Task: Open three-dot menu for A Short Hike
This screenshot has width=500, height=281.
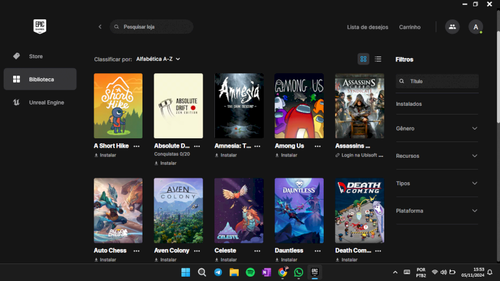Action: 137,146
